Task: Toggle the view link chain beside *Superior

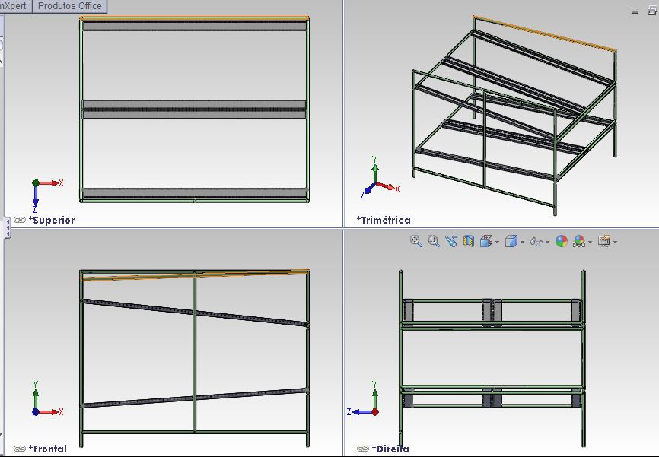Action: 18,220
